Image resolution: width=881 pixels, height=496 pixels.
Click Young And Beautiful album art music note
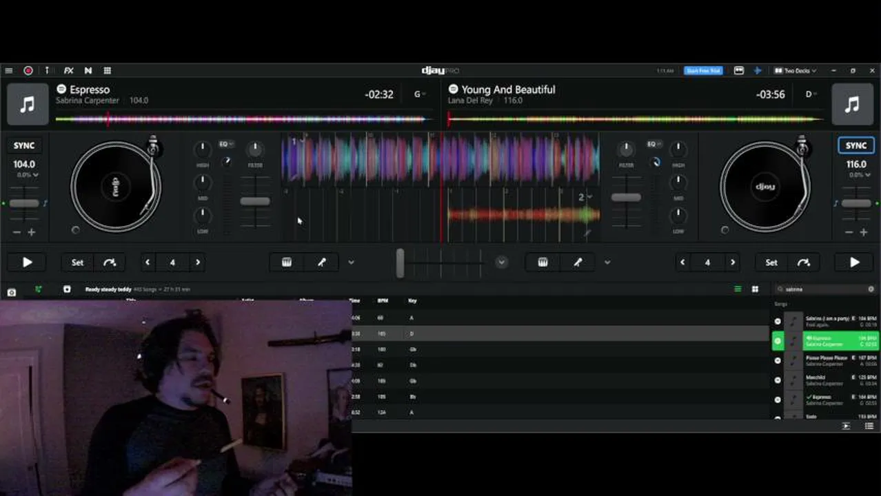[852, 104]
